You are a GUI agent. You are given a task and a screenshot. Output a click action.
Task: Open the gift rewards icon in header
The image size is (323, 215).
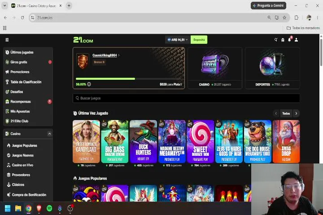pyautogui.click(x=283, y=40)
